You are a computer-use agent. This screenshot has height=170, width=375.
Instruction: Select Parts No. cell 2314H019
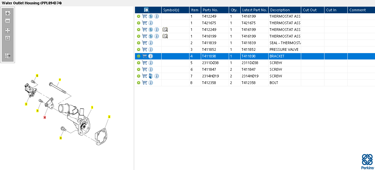[215, 76]
